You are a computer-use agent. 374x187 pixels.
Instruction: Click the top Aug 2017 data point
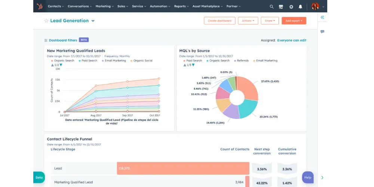96,85
